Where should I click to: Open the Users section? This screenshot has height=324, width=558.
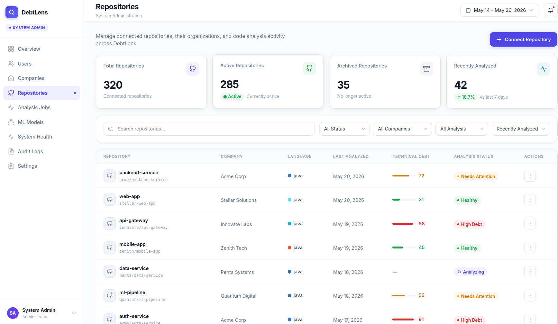click(42, 64)
